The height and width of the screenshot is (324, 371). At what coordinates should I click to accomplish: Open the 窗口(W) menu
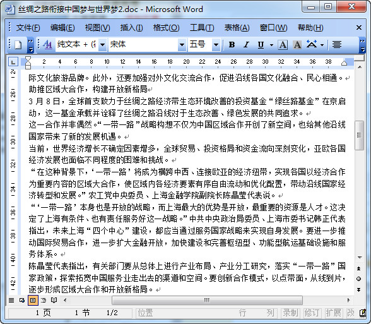(x=273, y=28)
